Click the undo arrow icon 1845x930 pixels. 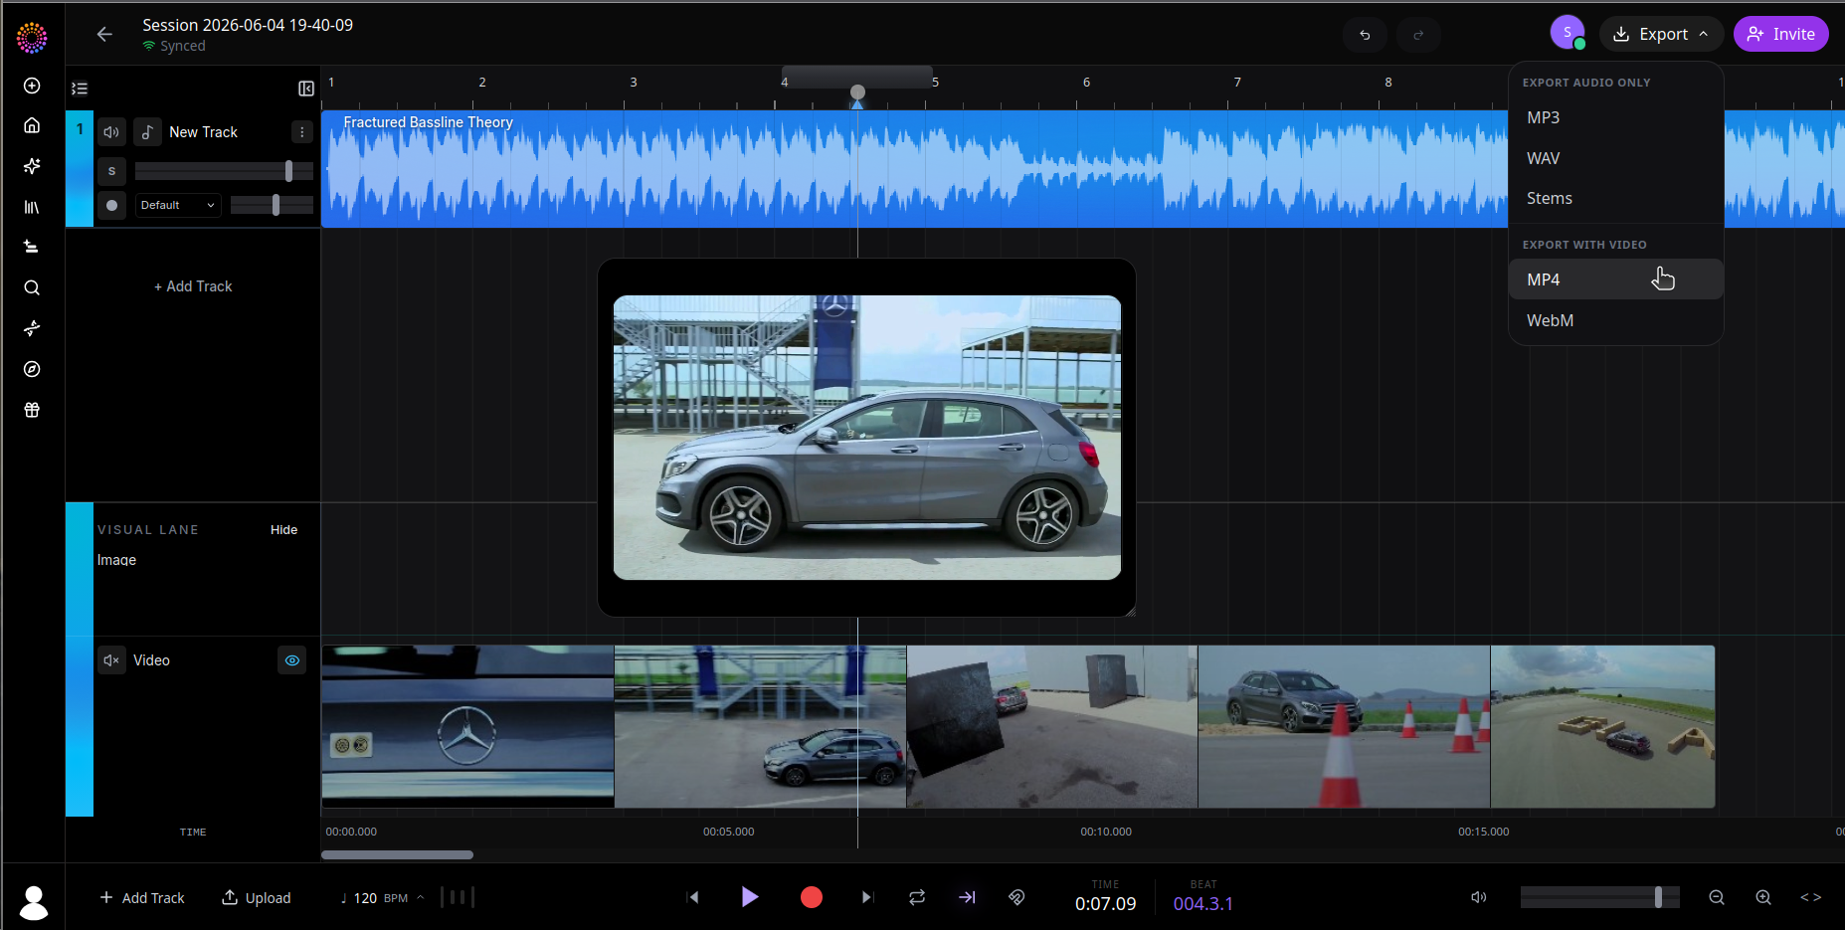pyautogui.click(x=1365, y=35)
